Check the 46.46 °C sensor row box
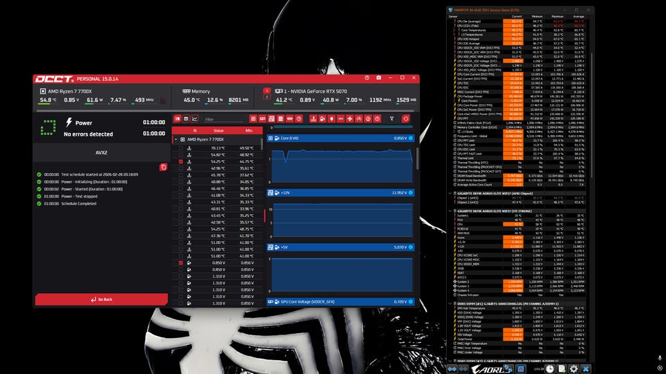This screenshot has height=374, width=666. tap(181, 188)
